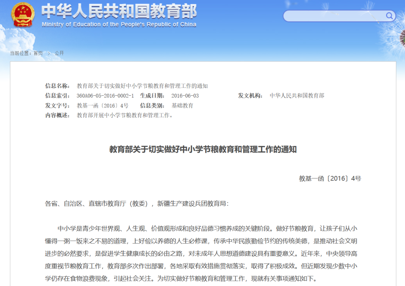The width and height of the screenshot is (405, 286).
Task: Select the 内容概述 label
Action: [57, 115]
